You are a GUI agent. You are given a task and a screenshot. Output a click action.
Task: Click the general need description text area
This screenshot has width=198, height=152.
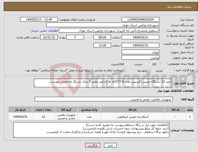[x=103, y=83]
